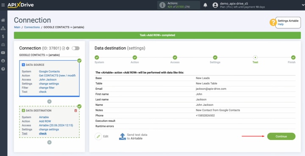The width and height of the screenshot is (305, 156).
Task: Click the jackson@apix-drive.com email value
Action: 211,89
